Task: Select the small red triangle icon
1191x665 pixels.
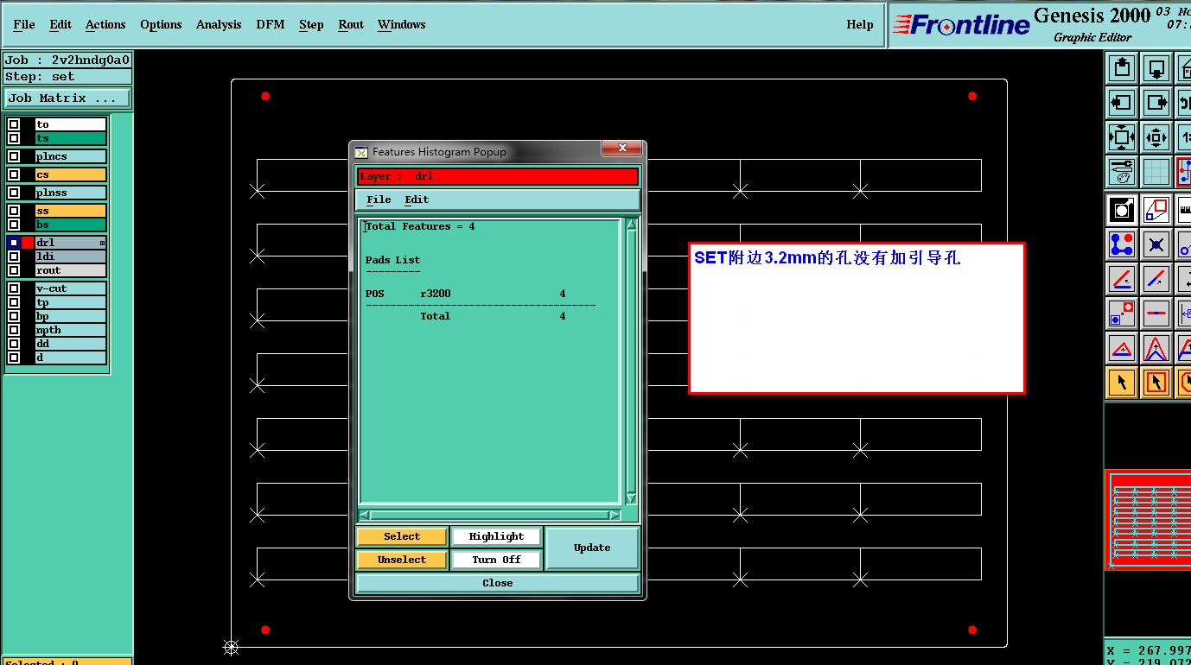Action: 1122,348
